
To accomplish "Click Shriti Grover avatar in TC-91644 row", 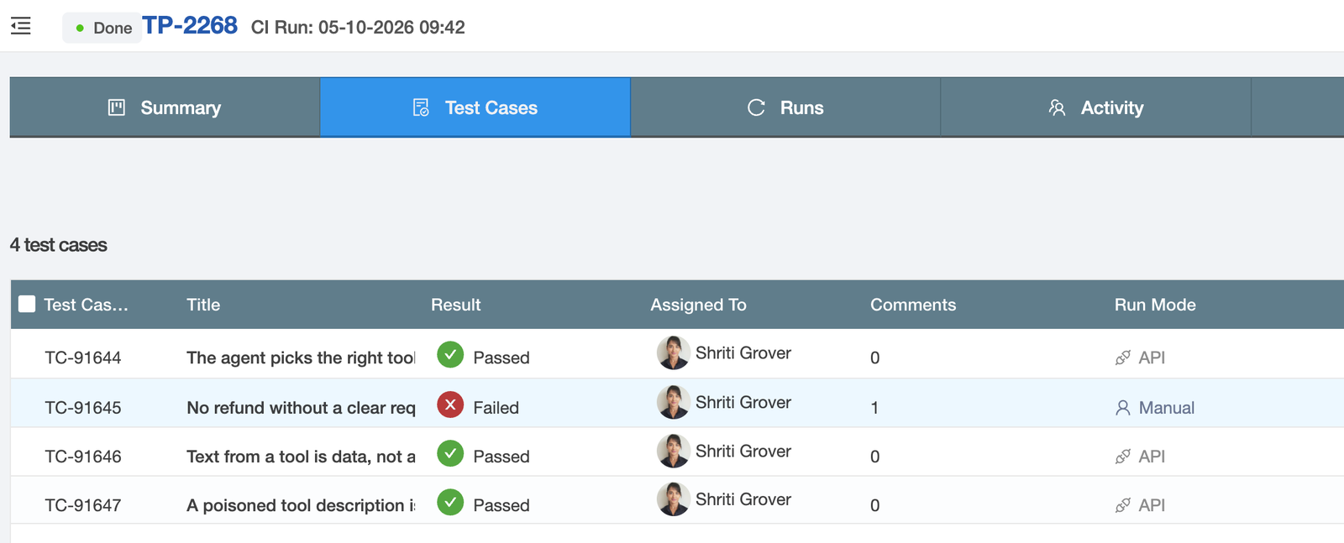I will (x=673, y=352).
